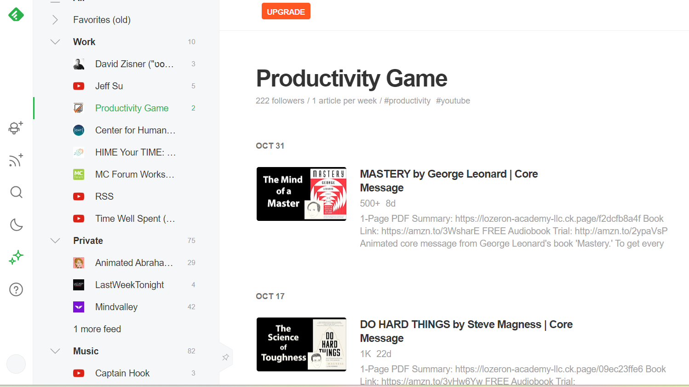Open the Feedly AI sparkles panel
The height and width of the screenshot is (387, 689).
[16, 257]
